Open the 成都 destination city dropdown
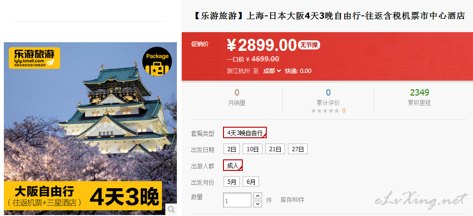The height and width of the screenshot is (216, 473). click(x=272, y=71)
